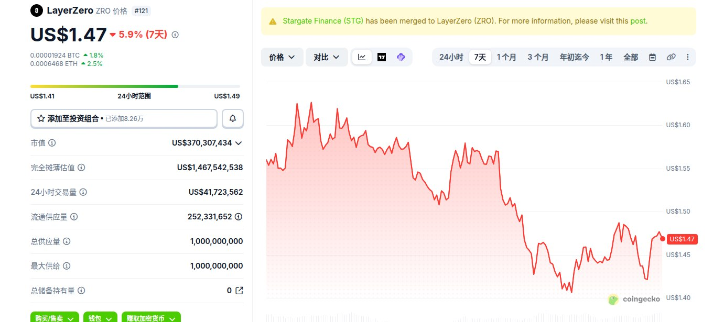Open the calendar date range picker

pos(653,57)
